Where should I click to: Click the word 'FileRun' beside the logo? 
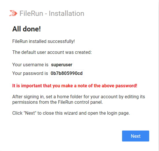pyautogui.click(x=31, y=13)
